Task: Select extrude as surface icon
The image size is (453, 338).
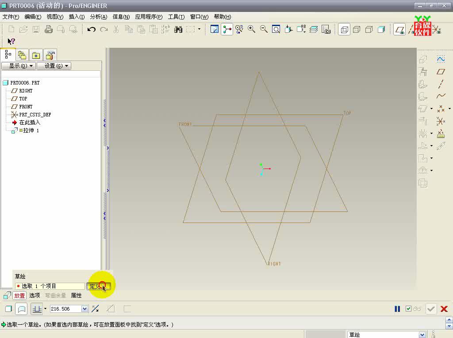Action: pos(22,309)
